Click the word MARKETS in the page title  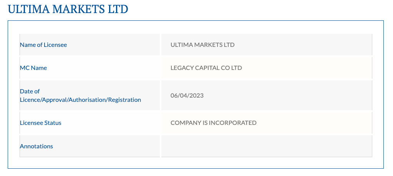pos(79,9)
